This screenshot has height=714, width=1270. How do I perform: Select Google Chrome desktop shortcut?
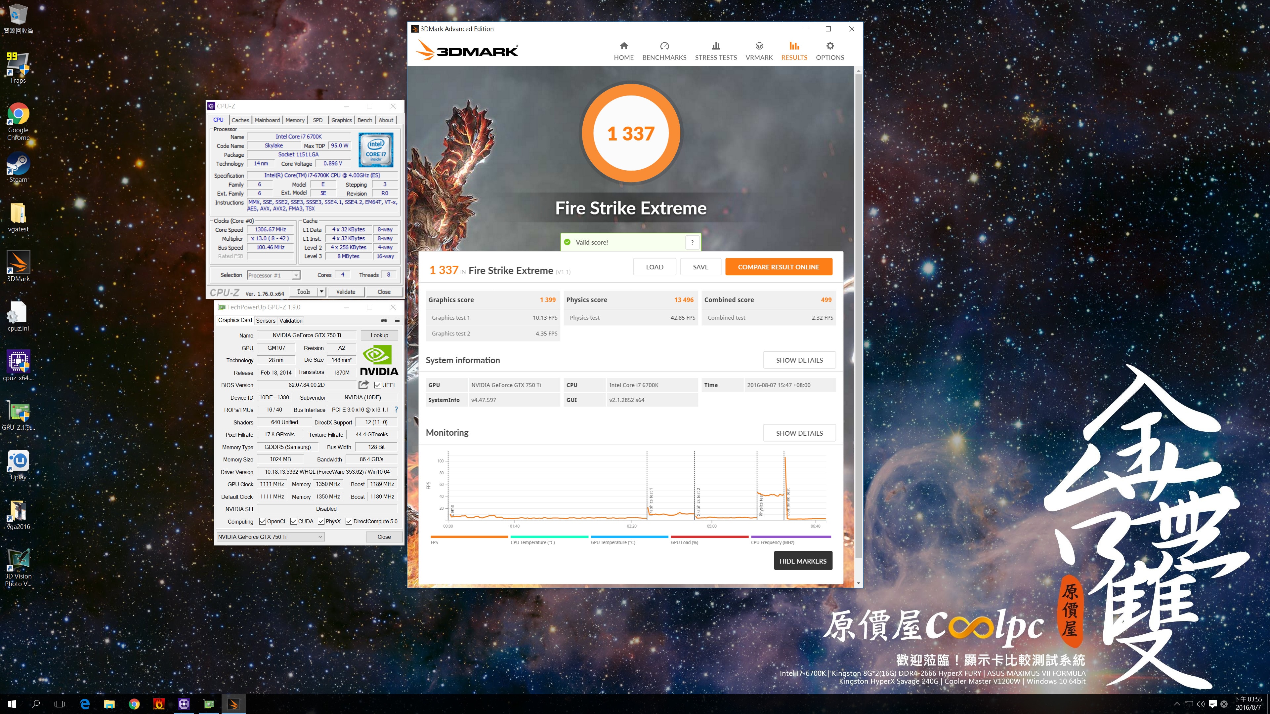18,122
